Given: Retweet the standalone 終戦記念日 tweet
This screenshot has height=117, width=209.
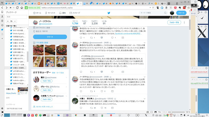Looking at the screenshot, I should pyautogui.click(x=91, y=91).
